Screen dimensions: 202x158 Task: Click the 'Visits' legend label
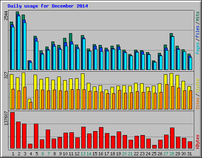pos(197,86)
